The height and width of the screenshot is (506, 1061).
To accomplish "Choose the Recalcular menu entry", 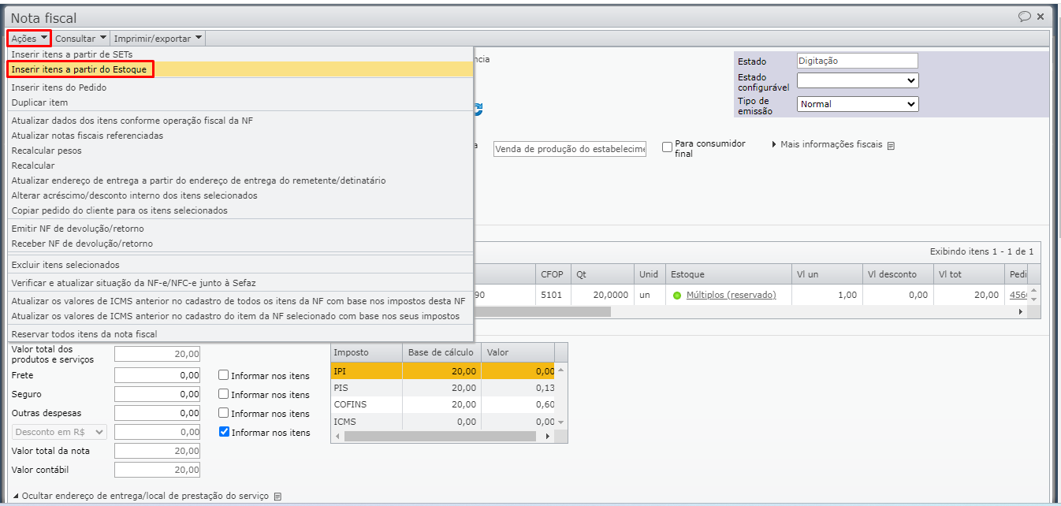I will click(x=240, y=166).
